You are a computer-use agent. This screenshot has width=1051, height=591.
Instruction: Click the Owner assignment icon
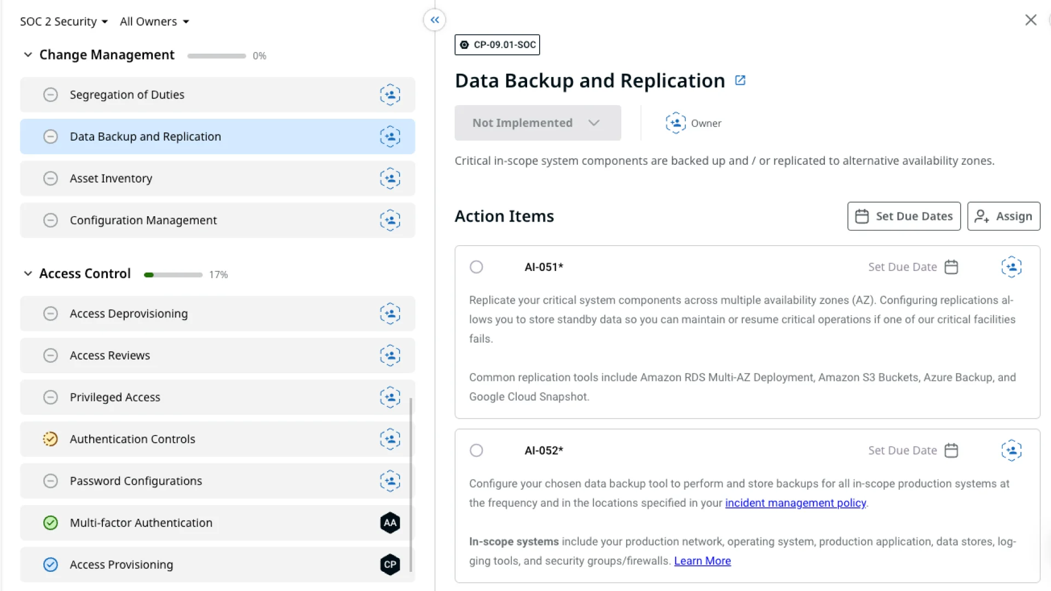click(x=675, y=123)
